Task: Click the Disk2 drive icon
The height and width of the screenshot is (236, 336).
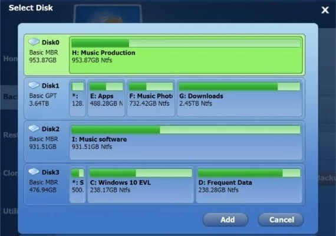Action: pyautogui.click(x=34, y=129)
